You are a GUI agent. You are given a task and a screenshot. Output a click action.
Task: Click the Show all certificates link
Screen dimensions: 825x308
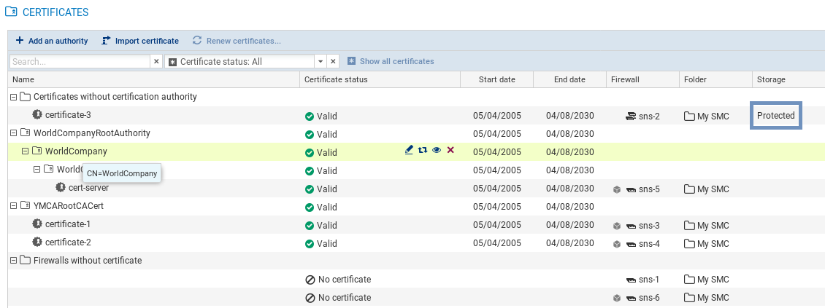[x=396, y=62]
